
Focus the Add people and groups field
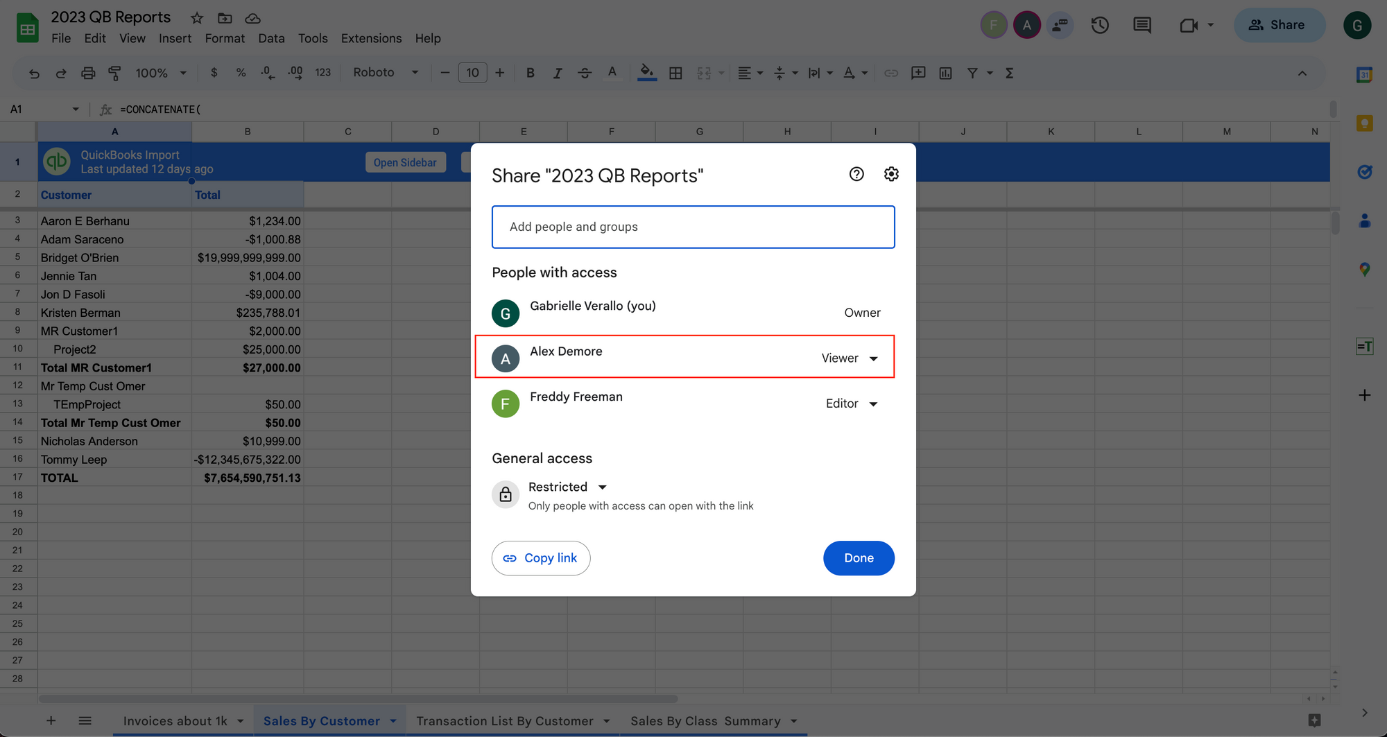click(693, 227)
